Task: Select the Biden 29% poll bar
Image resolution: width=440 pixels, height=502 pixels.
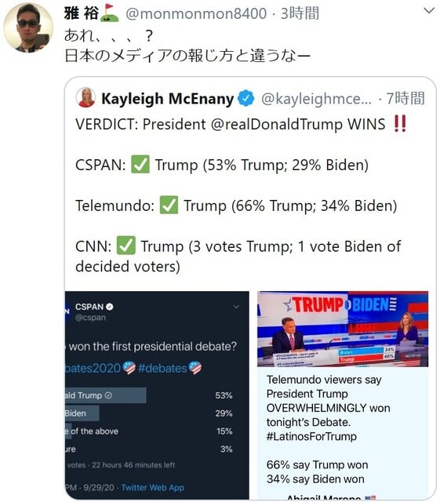Action: point(82,413)
